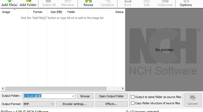Sort list by Folder column header
Image resolution: width=203 pixels, height=112 pixels.
[x=90, y=12]
